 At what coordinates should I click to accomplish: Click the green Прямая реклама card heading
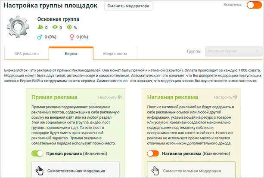pyautogui.click(x=54, y=97)
